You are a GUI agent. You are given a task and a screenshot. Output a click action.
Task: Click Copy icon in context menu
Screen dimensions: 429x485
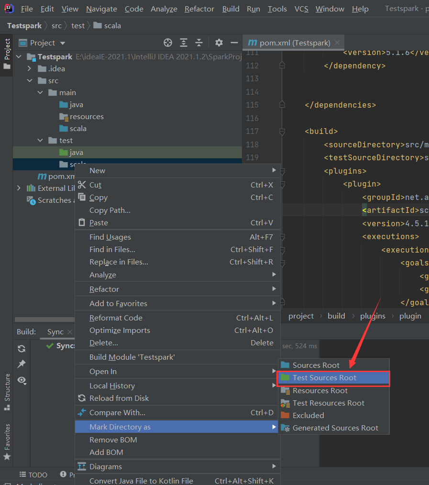(x=82, y=197)
